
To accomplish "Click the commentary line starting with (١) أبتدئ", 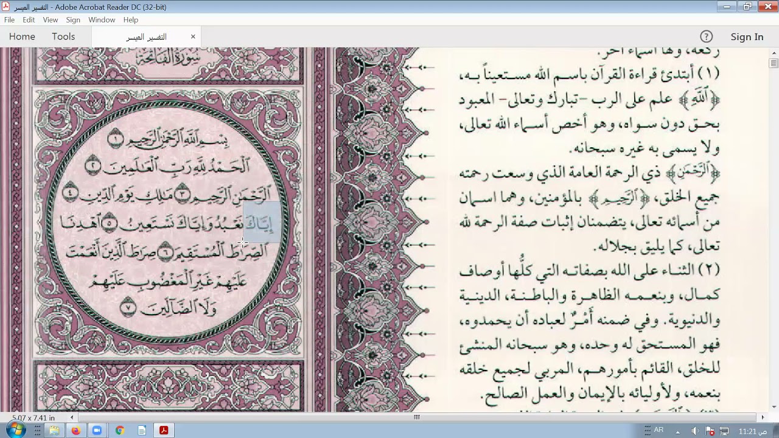I will click(589, 74).
